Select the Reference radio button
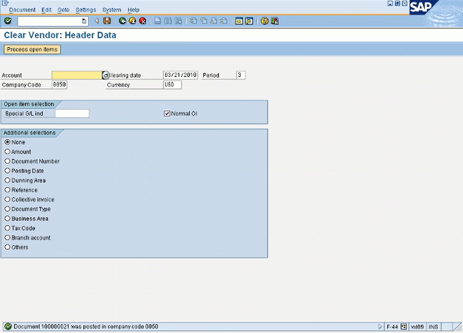This screenshot has height=333, width=463. click(7, 190)
